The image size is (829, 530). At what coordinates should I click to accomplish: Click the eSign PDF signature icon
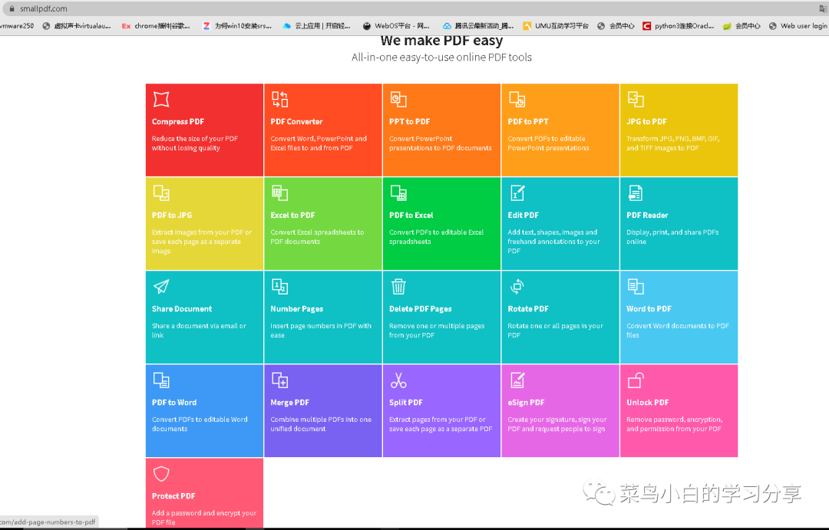[x=517, y=380]
